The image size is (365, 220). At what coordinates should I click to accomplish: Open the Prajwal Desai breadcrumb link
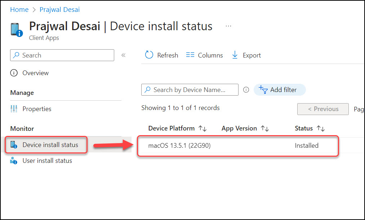59,9
